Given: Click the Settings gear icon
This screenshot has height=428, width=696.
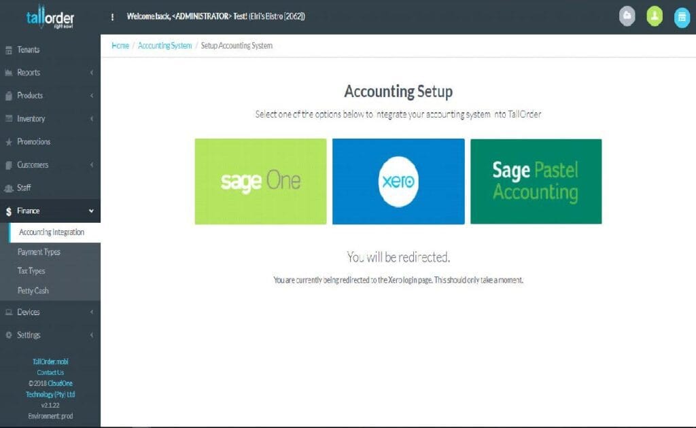Looking at the screenshot, I should tap(8, 336).
